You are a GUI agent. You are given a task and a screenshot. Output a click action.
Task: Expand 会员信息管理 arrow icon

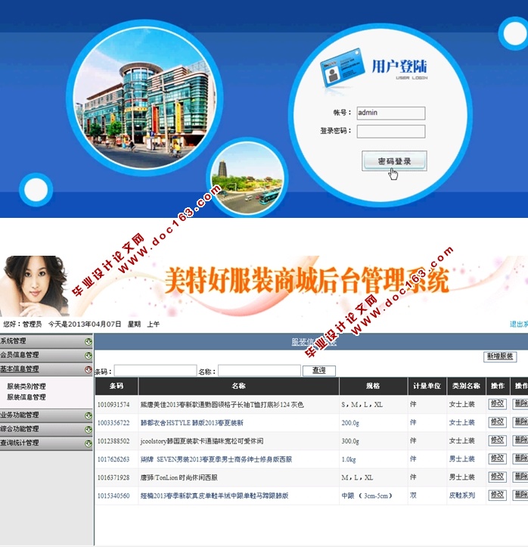pos(89,356)
